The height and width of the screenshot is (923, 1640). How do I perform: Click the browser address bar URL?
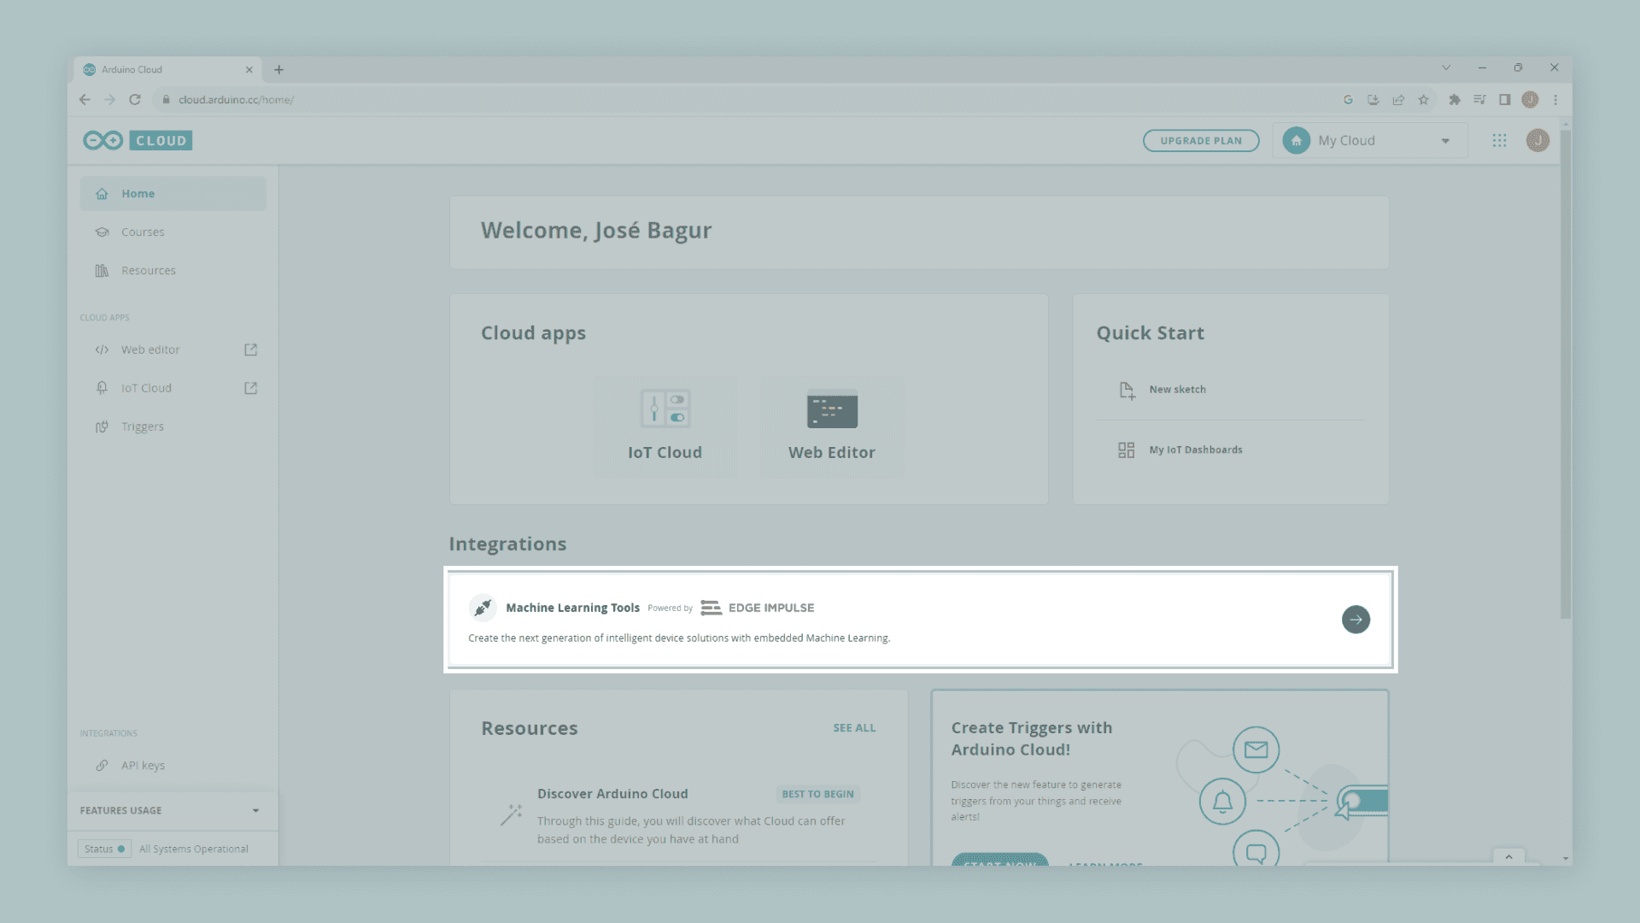pyautogui.click(x=236, y=100)
